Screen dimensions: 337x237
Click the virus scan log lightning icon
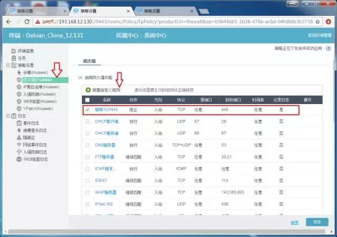(19, 130)
